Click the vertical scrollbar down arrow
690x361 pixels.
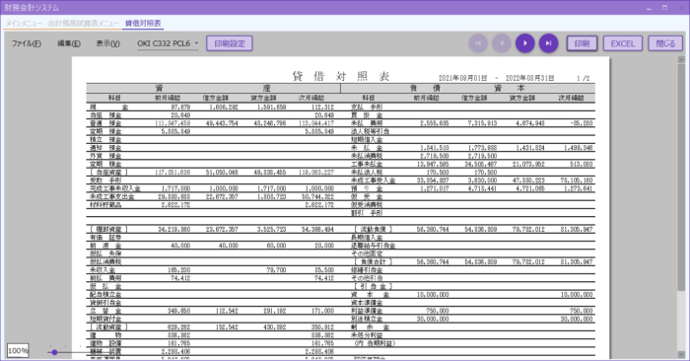pos(681,354)
